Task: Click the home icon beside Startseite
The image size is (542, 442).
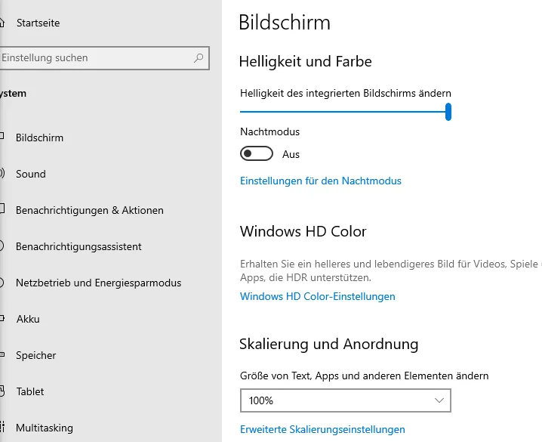Action: pos(2,23)
